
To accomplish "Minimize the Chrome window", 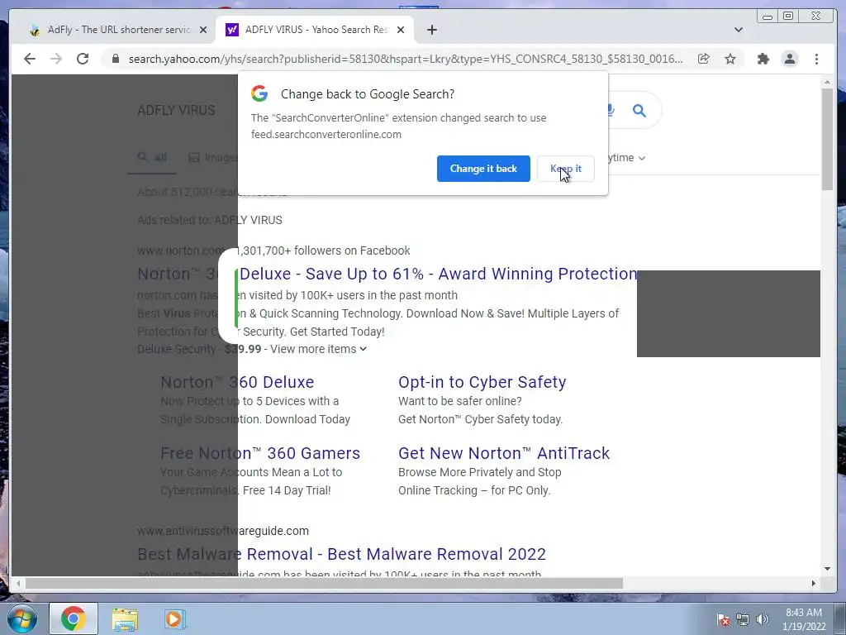I will pyautogui.click(x=768, y=17).
